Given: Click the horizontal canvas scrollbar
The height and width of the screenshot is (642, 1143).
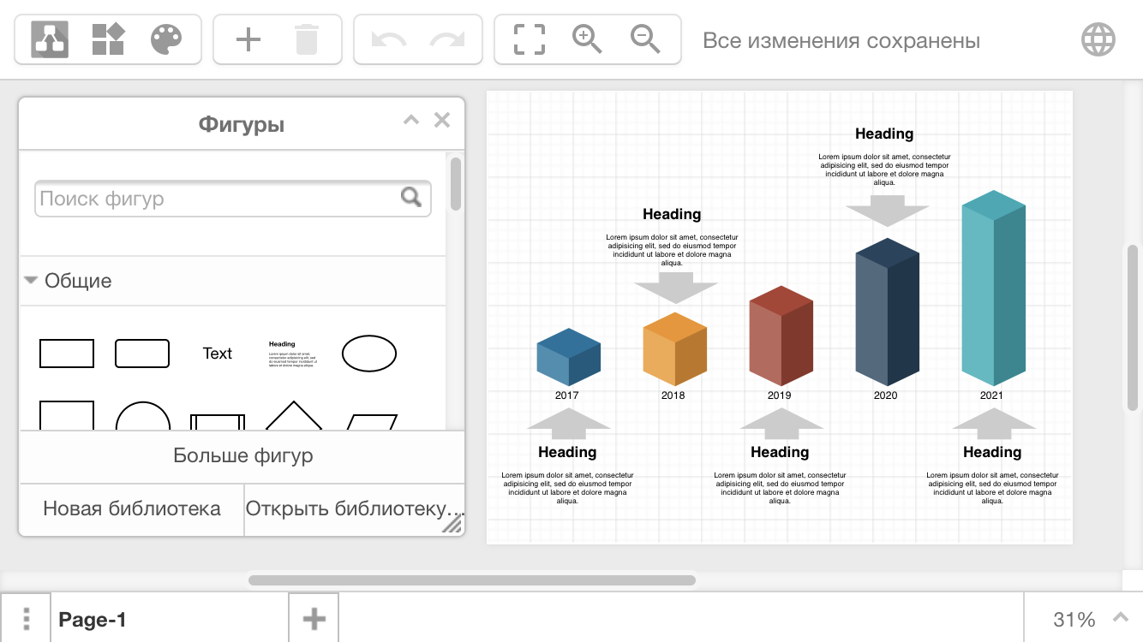Looking at the screenshot, I should 471,580.
